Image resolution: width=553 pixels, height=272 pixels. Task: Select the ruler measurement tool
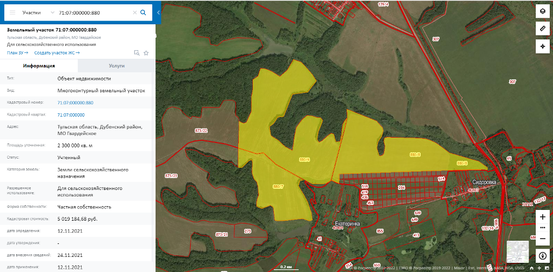543,28
